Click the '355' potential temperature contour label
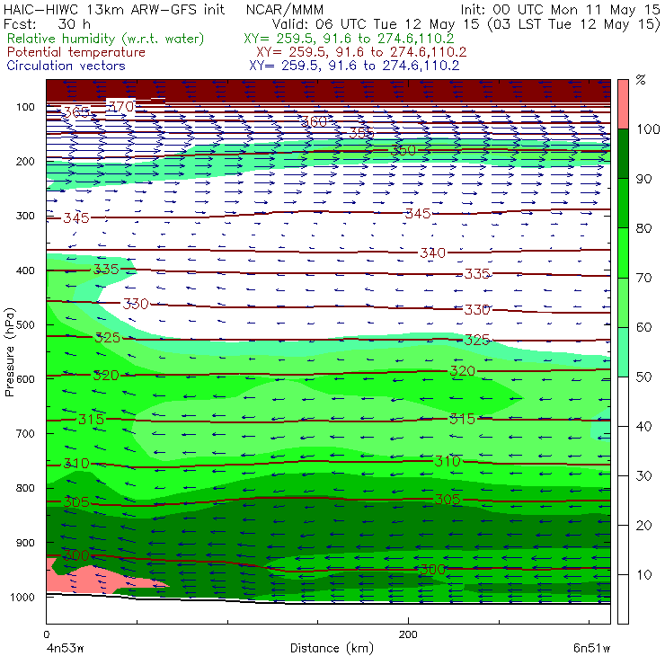665x665 pixels. [x=361, y=133]
